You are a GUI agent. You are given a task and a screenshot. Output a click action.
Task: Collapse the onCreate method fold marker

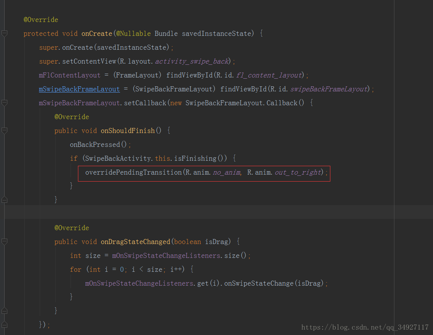[x=4, y=34]
